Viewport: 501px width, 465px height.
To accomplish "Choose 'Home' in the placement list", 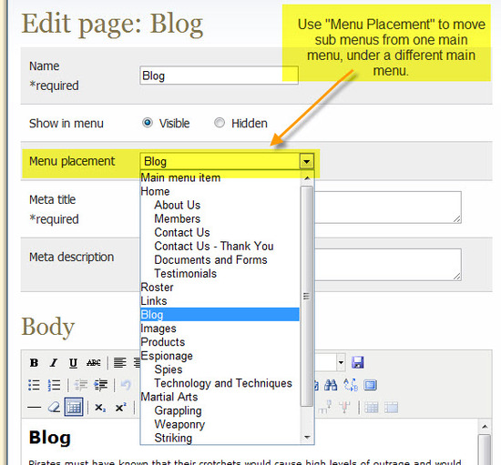I will (x=220, y=191).
